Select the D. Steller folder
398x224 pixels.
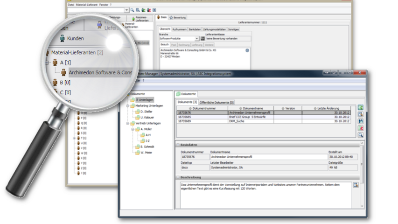pos(146,112)
